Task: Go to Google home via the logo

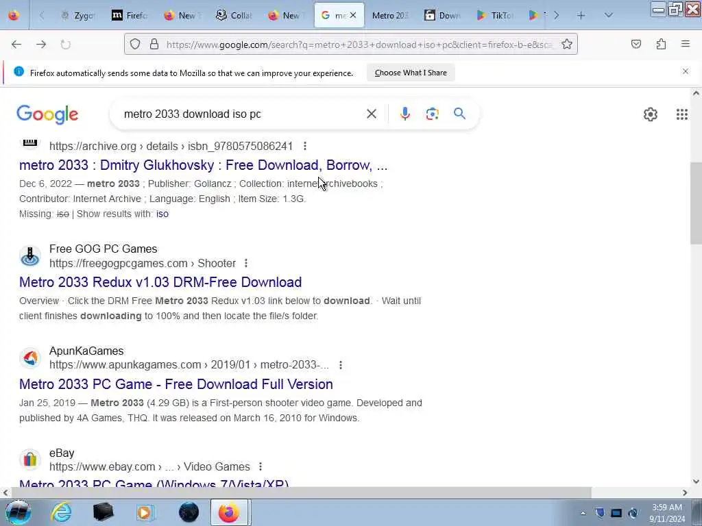Action: pos(47,114)
